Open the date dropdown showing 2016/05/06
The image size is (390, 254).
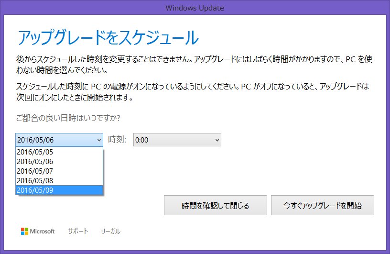59,140
